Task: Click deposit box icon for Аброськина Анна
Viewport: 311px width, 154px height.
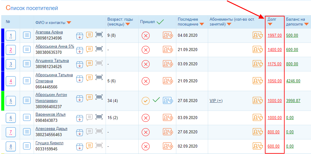Action: click(79, 50)
